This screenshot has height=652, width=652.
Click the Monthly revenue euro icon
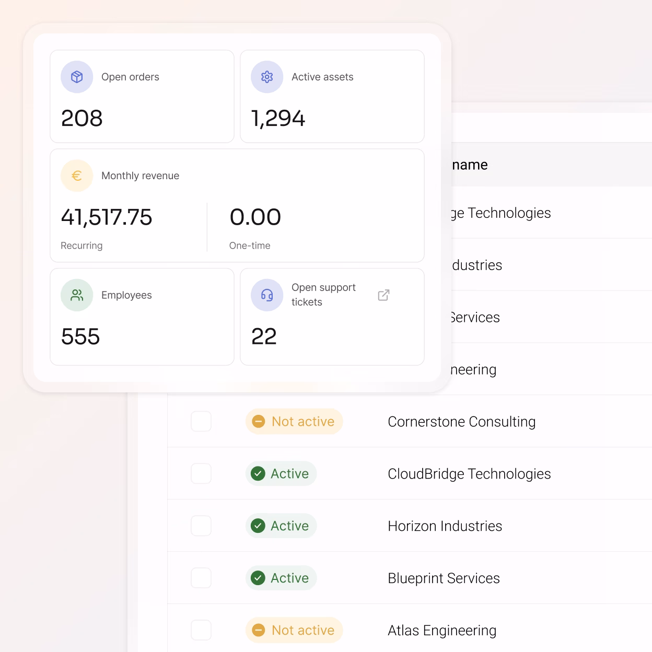coord(77,176)
